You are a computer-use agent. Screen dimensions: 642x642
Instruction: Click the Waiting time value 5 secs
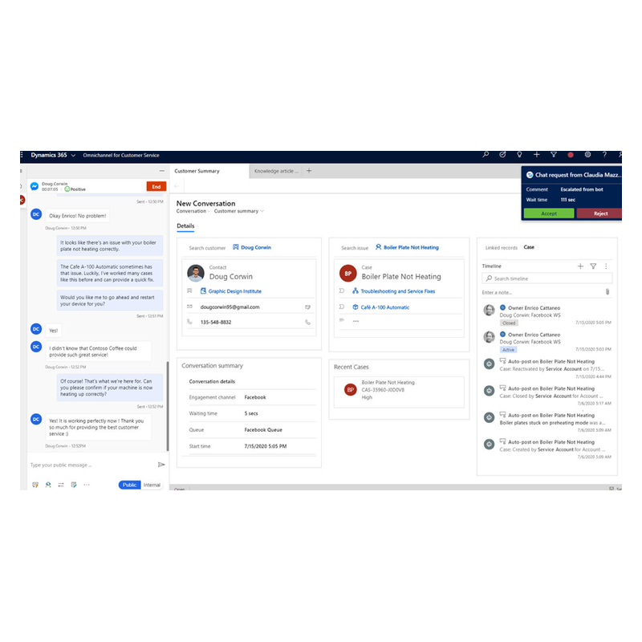pos(251,413)
